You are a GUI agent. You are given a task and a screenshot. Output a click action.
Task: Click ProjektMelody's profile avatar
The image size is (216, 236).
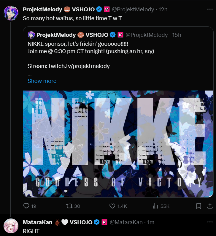coord(11,13)
